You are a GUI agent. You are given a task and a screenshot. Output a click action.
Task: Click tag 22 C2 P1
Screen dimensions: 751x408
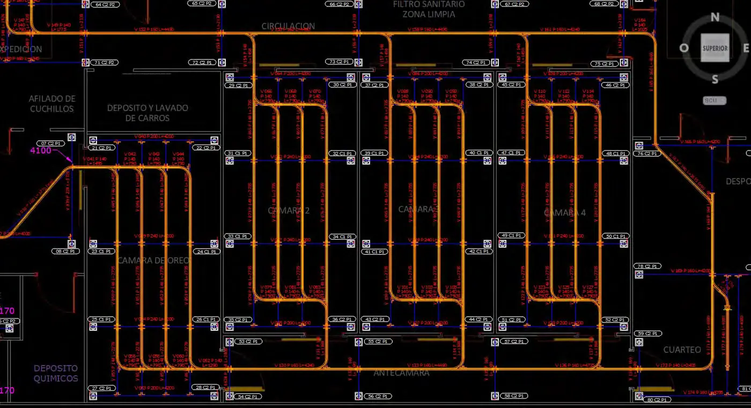point(205,148)
